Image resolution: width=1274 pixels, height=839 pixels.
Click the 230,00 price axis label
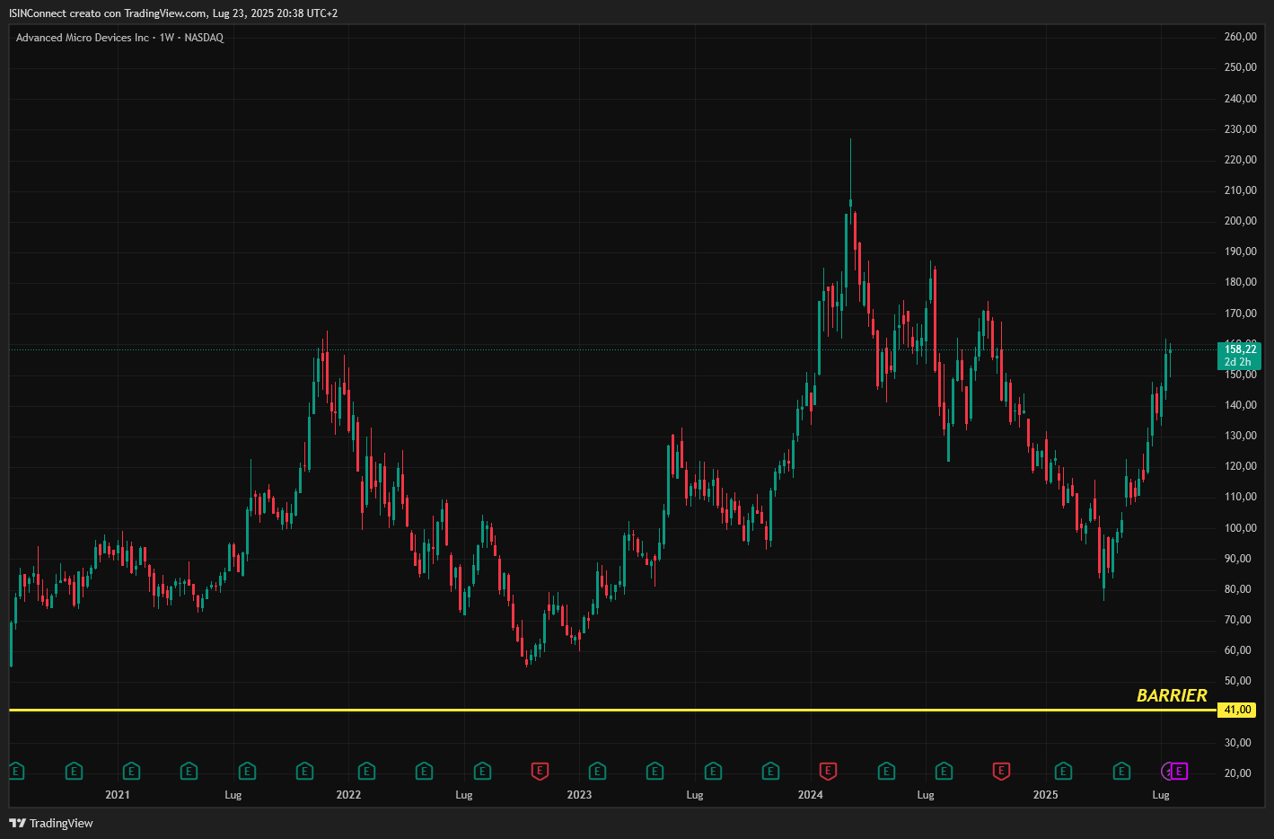[x=1240, y=129]
